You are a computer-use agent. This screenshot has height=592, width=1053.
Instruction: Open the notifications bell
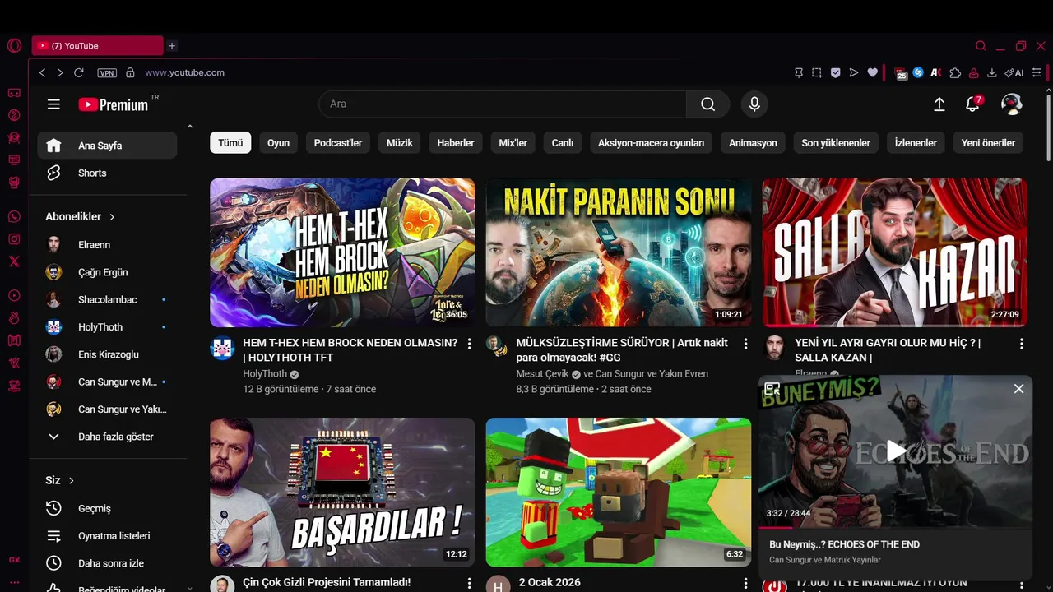pyautogui.click(x=973, y=104)
